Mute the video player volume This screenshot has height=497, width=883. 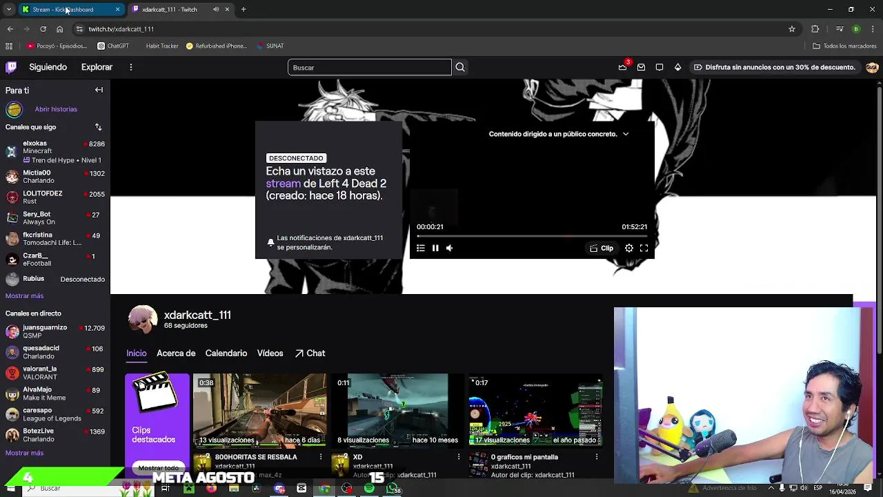[x=450, y=248]
